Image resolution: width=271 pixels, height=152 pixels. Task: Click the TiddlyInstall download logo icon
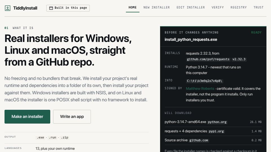tap(7, 8)
